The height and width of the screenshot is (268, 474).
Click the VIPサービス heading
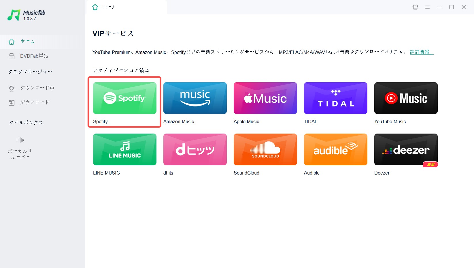(x=113, y=33)
